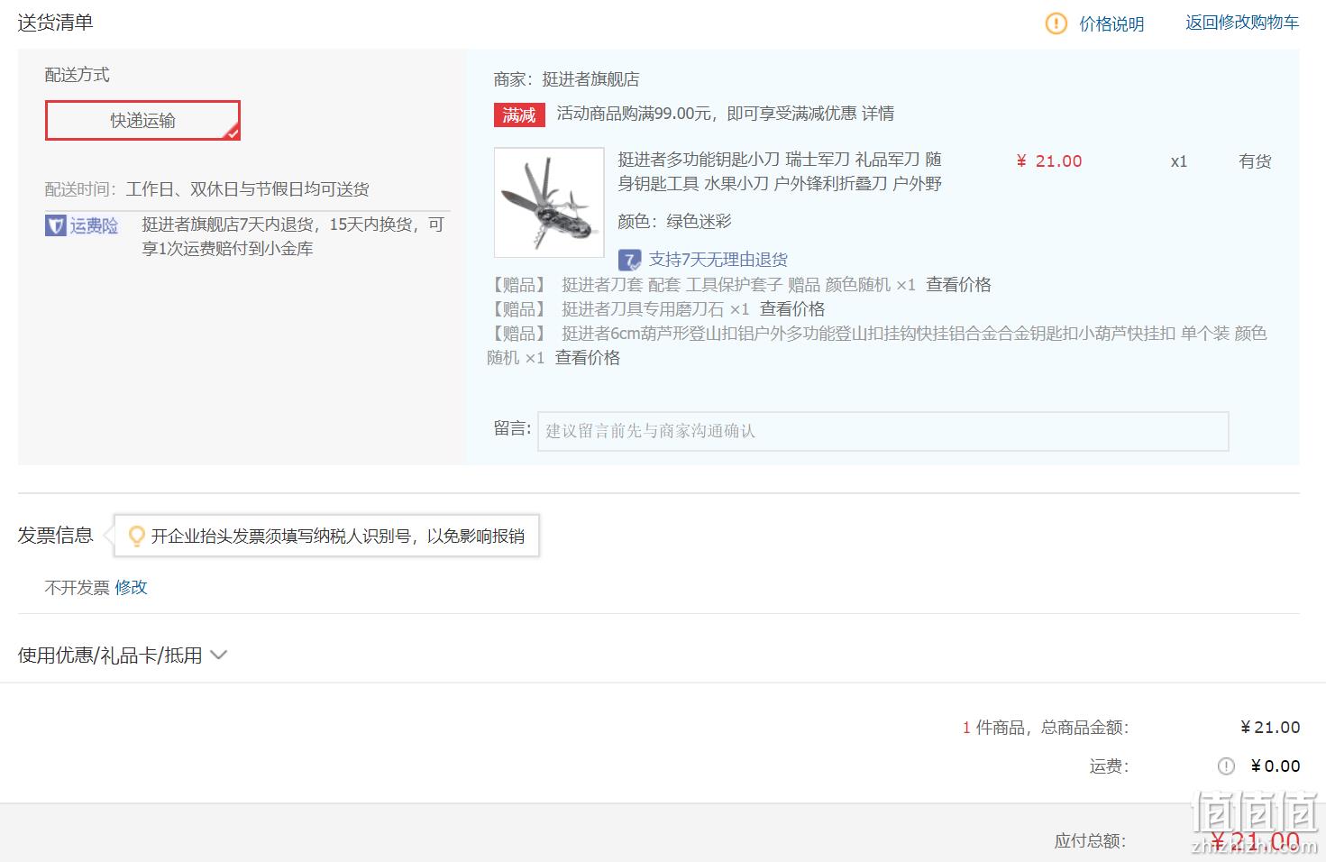
Task: Open the 运费险 label link
Action: 95,225
